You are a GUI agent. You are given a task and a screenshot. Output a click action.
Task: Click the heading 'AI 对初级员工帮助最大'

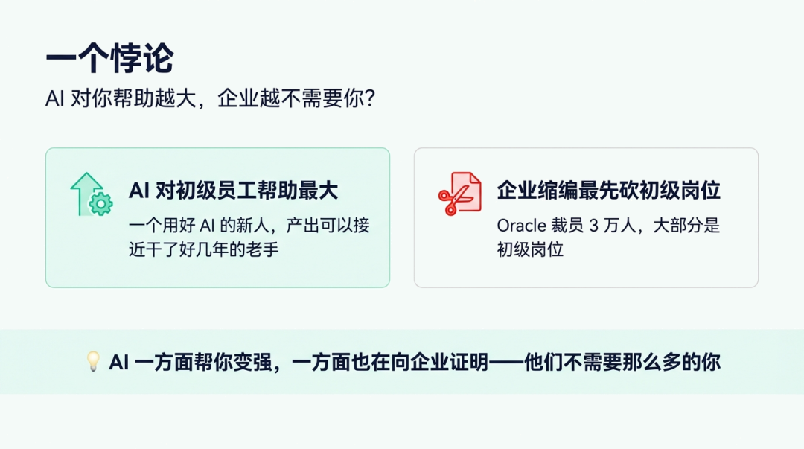(x=233, y=191)
